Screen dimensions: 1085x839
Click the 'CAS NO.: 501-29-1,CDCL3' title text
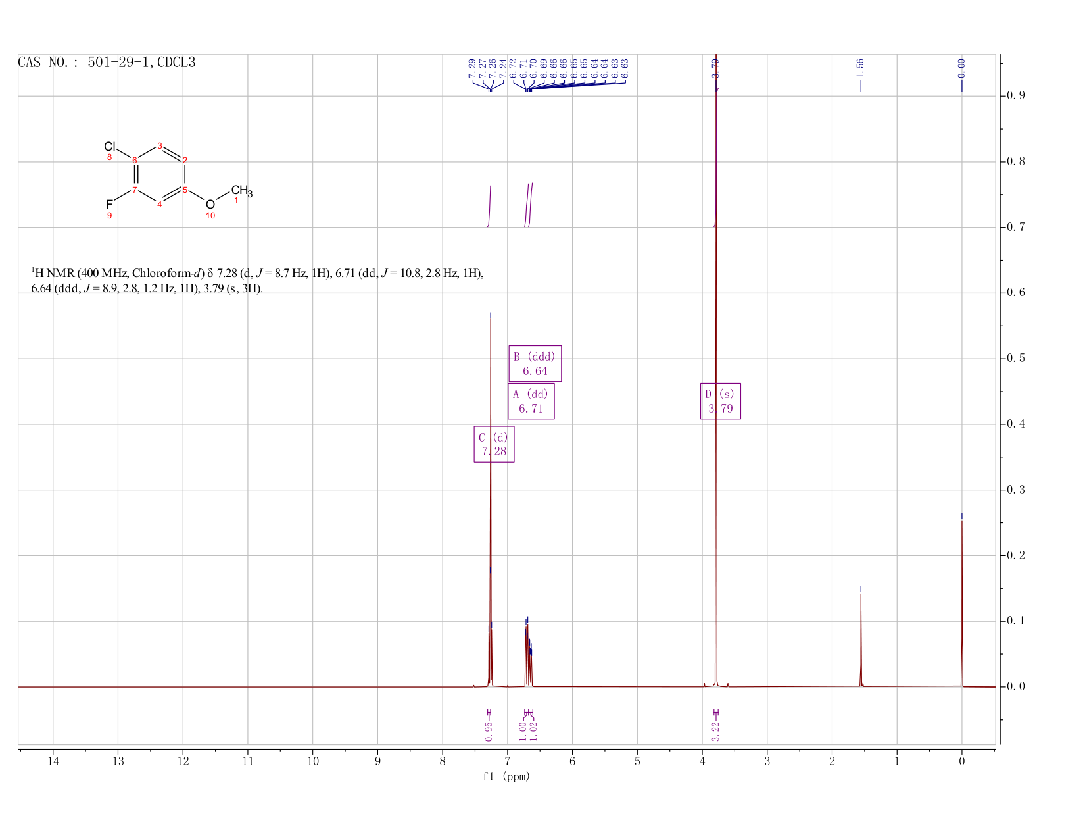coord(107,63)
